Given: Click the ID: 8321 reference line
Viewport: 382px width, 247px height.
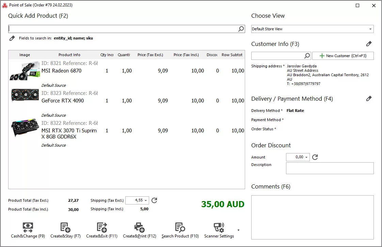Looking at the screenshot, I should [x=70, y=63].
